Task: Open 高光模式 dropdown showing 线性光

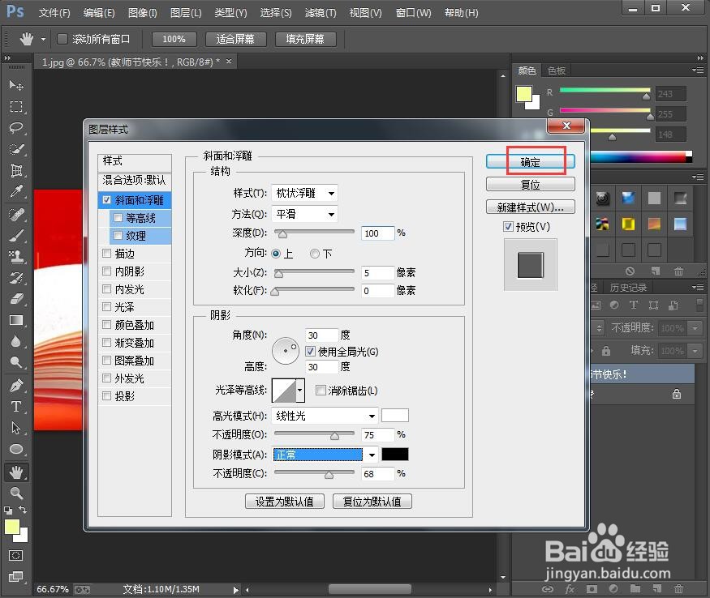Action: tap(325, 416)
